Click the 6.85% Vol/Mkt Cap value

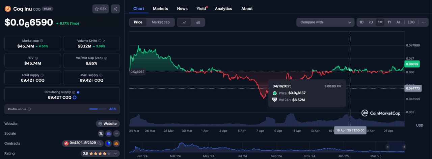click(x=91, y=63)
